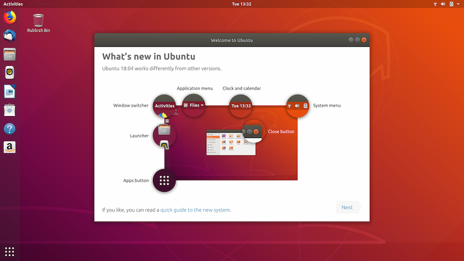Open the quick guide to the new system link
The image size is (464, 261).
point(196,210)
